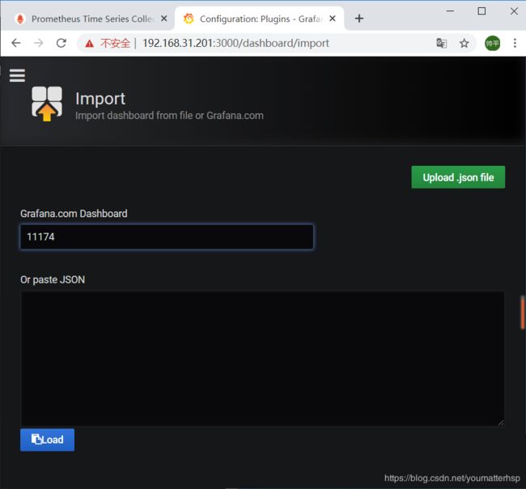
Task: Click the Upload .json file button
Action: 458,177
